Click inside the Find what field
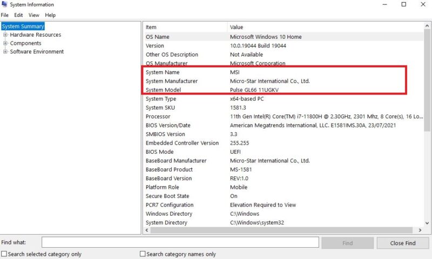This screenshot has width=432, height=259. coord(180,242)
